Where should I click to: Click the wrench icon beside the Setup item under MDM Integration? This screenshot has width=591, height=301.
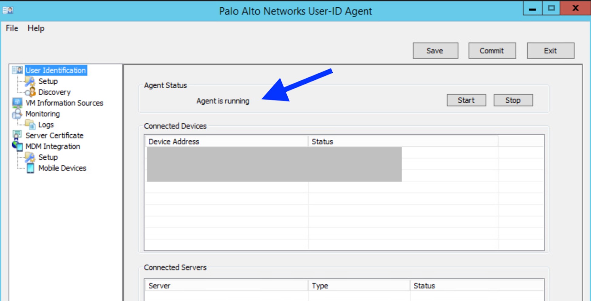pyautogui.click(x=30, y=157)
